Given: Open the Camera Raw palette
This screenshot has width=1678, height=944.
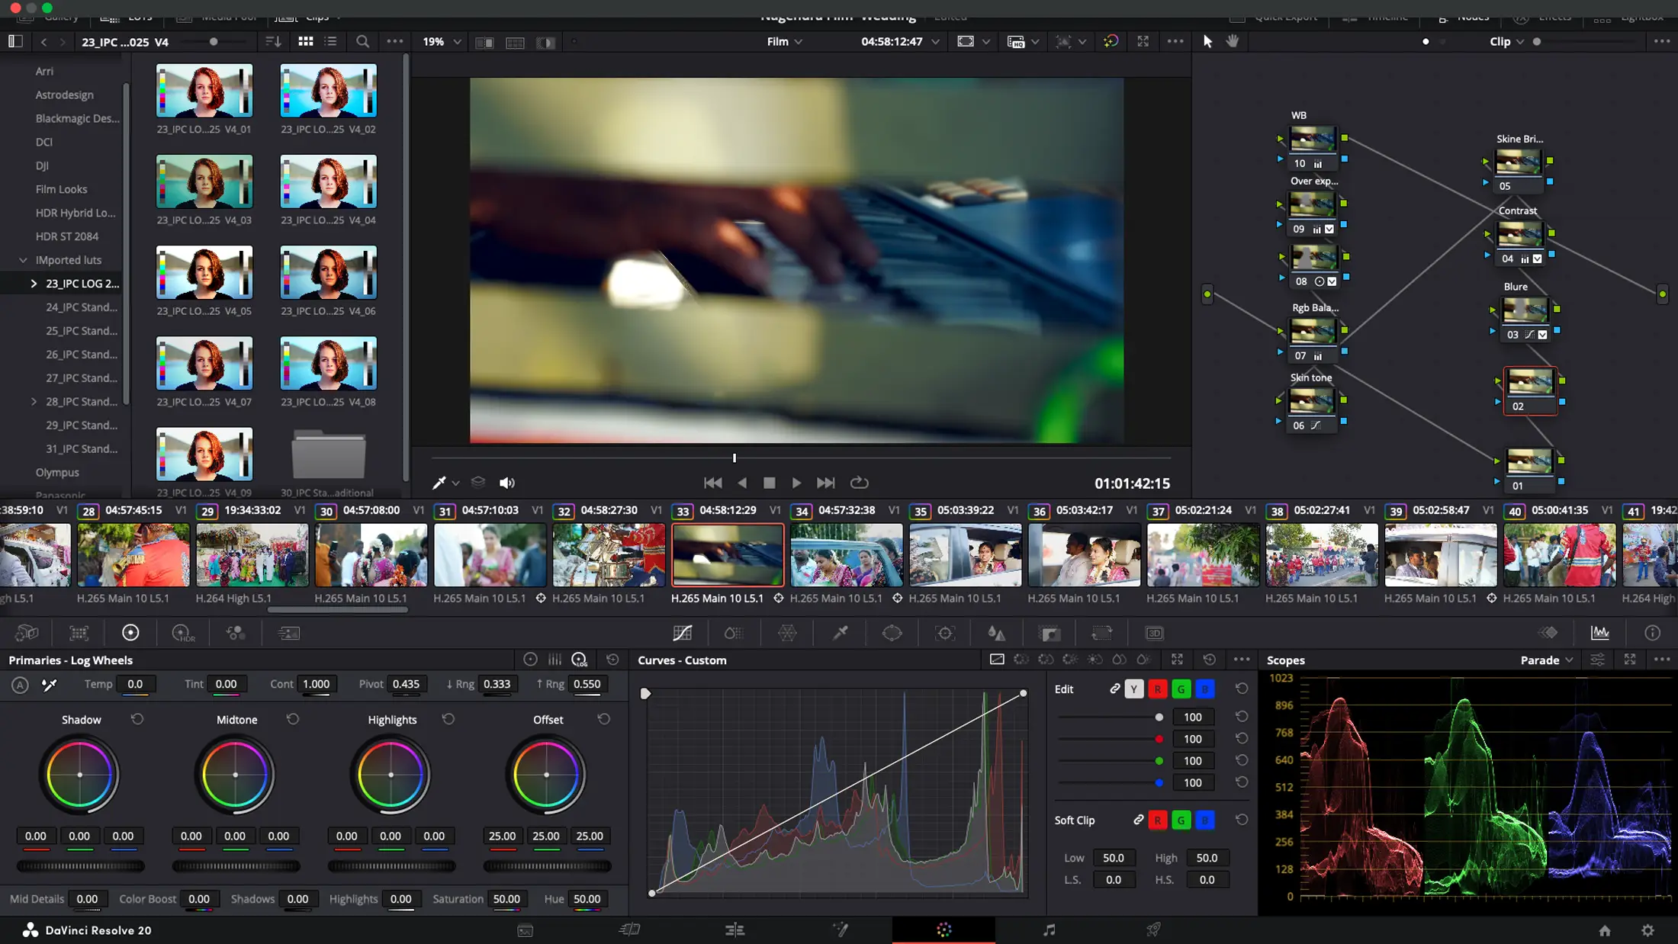Looking at the screenshot, I should click(x=27, y=633).
